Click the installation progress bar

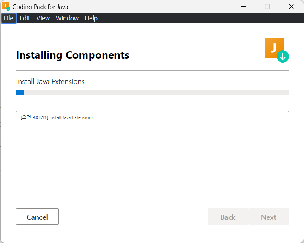pos(152,92)
